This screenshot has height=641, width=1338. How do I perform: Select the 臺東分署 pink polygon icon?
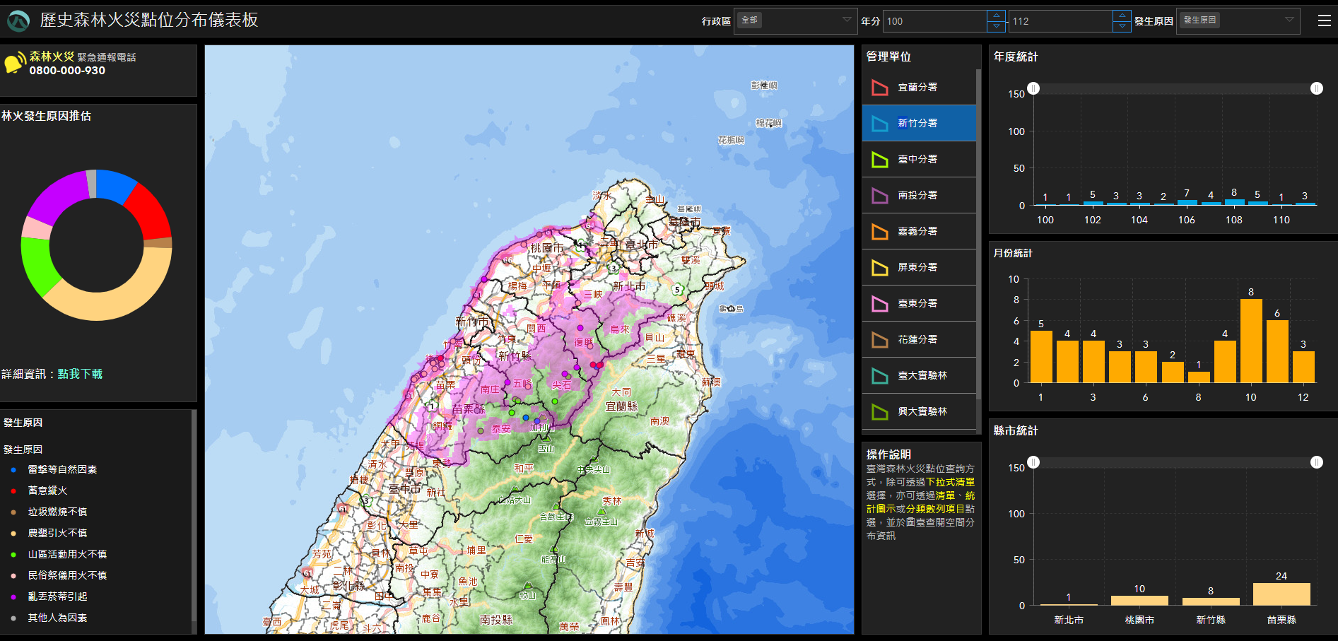(x=879, y=304)
